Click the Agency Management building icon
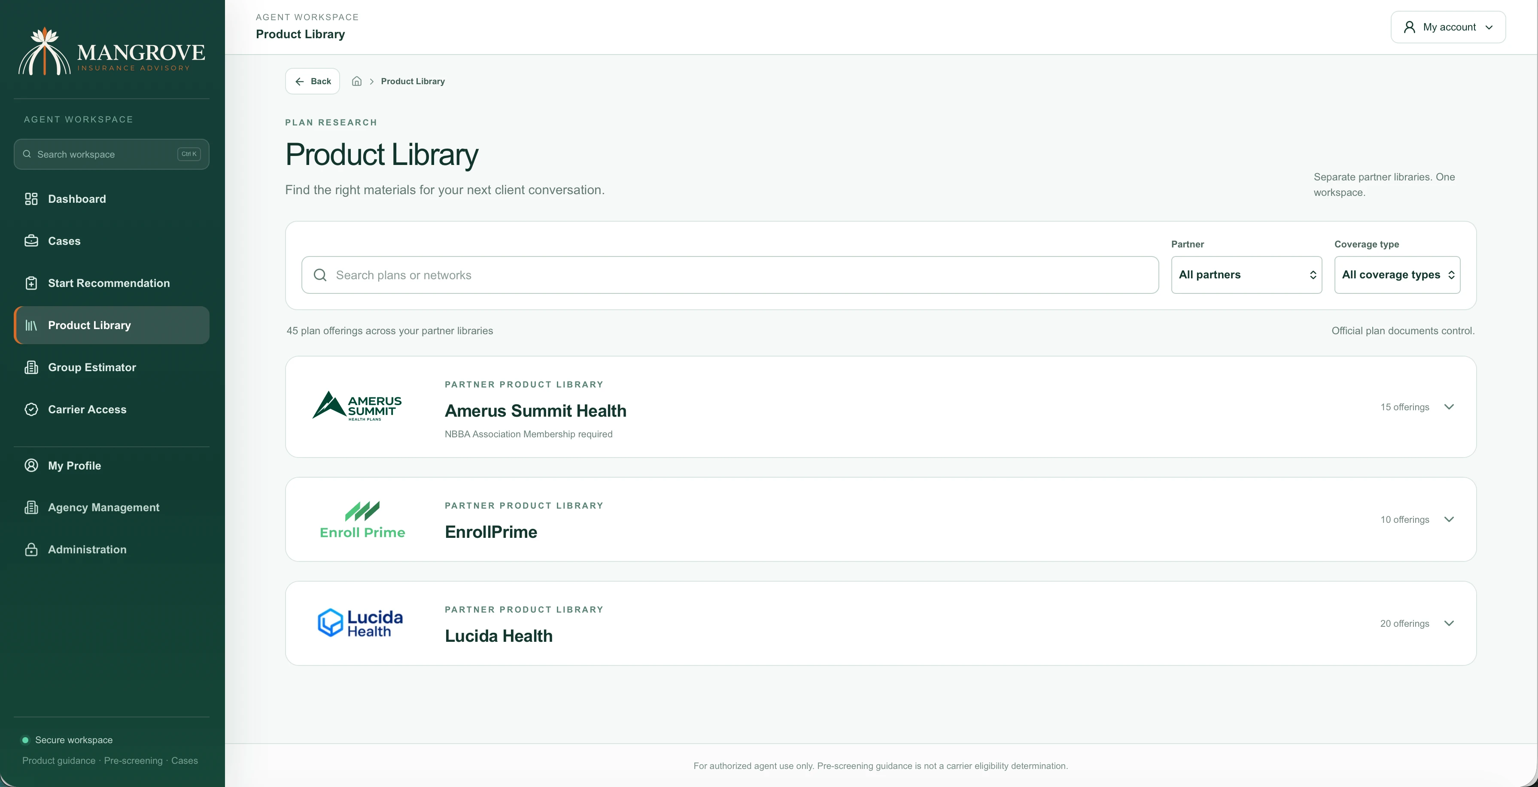Viewport: 1538px width, 787px height. [x=31, y=507]
